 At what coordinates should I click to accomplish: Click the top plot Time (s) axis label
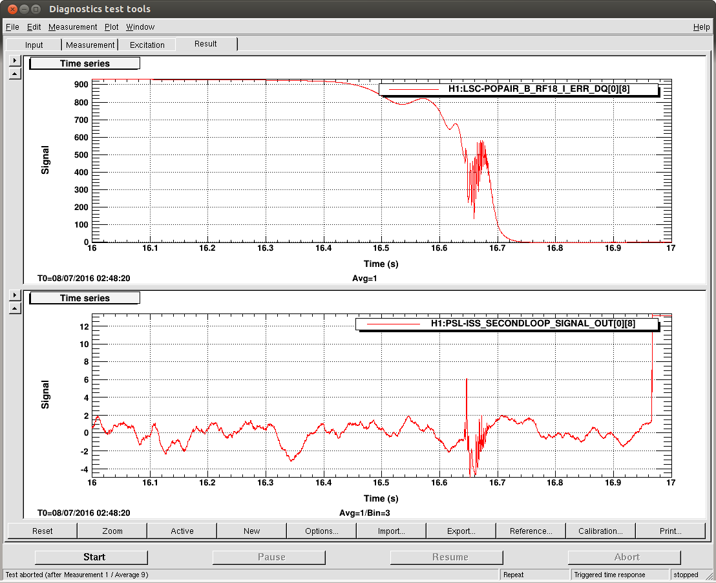(x=381, y=264)
